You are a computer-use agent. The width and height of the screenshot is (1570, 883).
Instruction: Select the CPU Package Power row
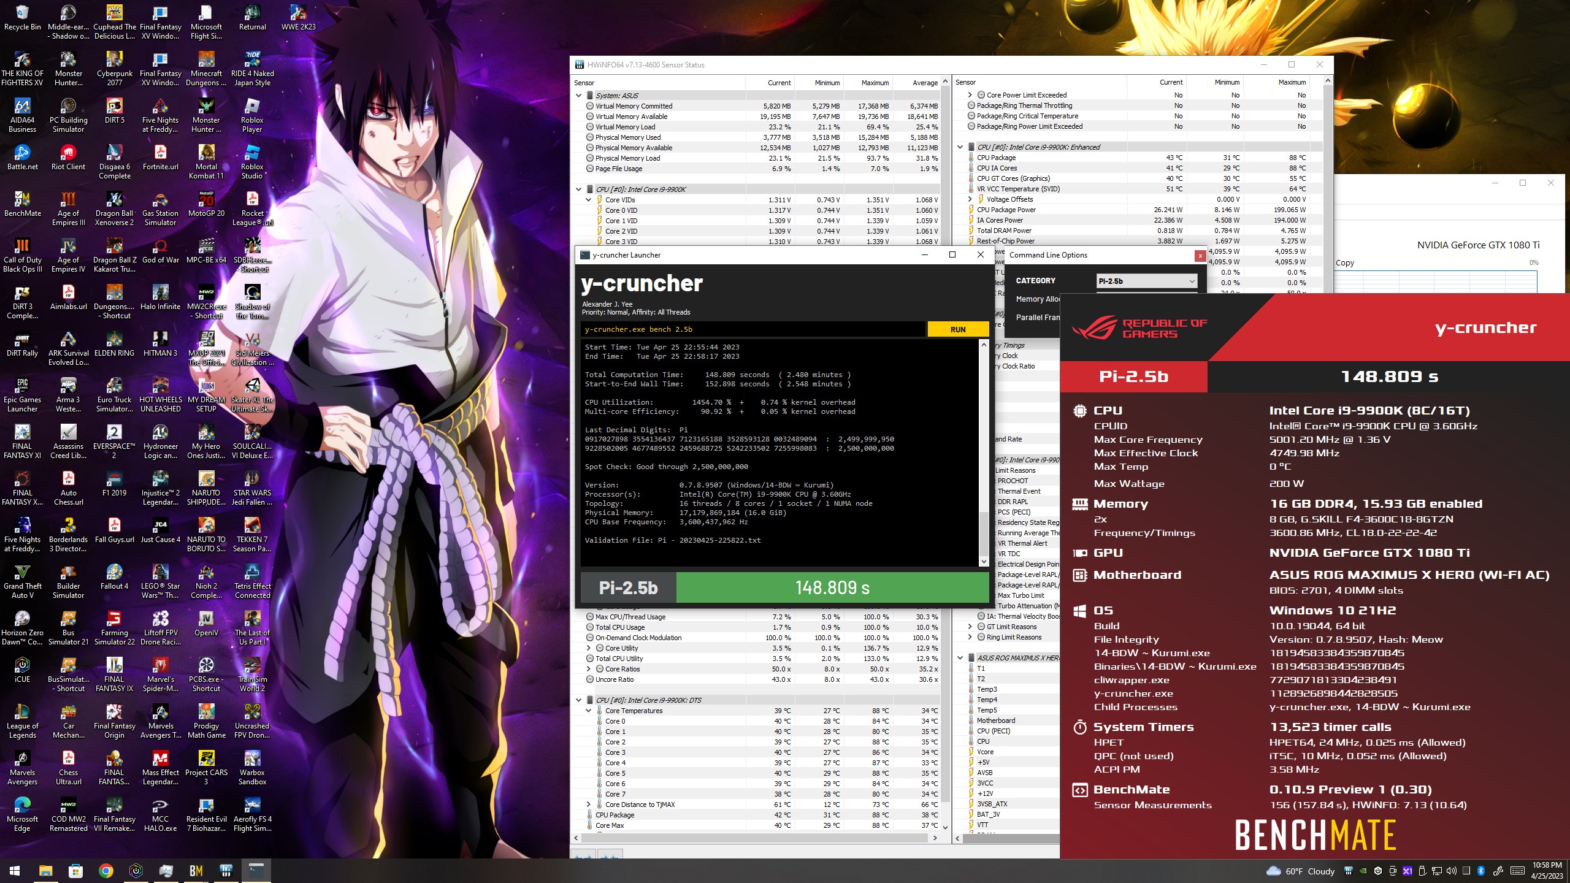pyautogui.click(x=1138, y=210)
